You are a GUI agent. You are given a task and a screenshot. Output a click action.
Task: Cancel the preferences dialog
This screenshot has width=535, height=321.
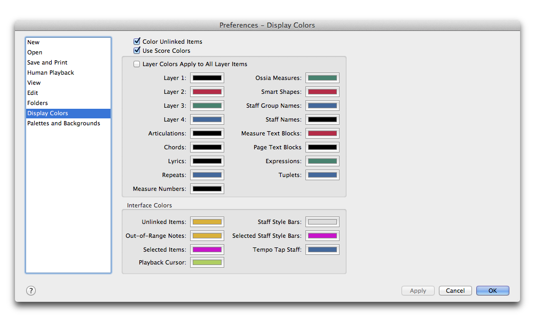tap(455, 291)
